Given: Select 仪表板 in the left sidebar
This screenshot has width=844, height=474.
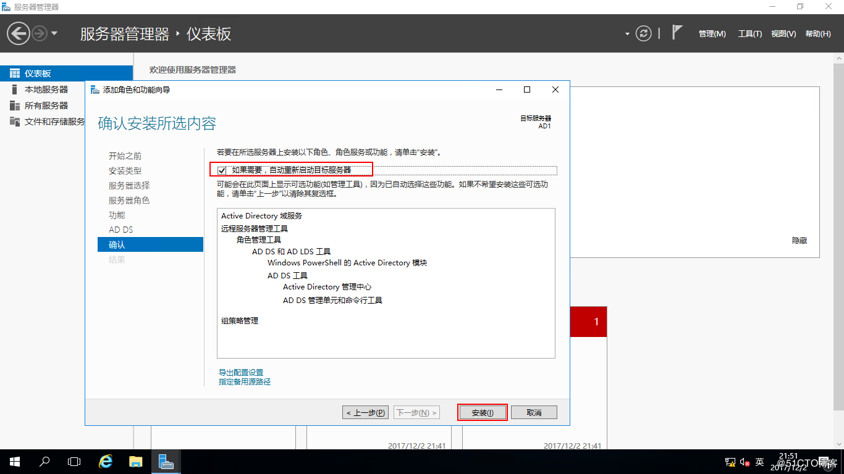Looking at the screenshot, I should coord(66,73).
